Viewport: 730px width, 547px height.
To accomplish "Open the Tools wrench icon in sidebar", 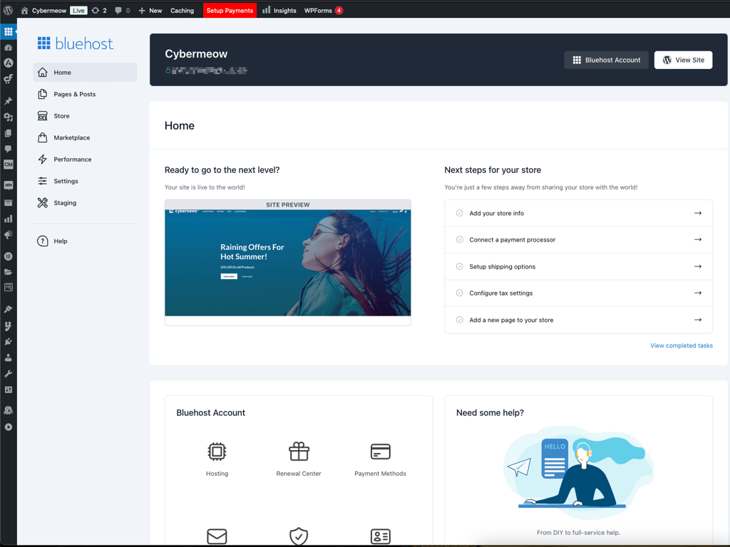I will (9, 373).
